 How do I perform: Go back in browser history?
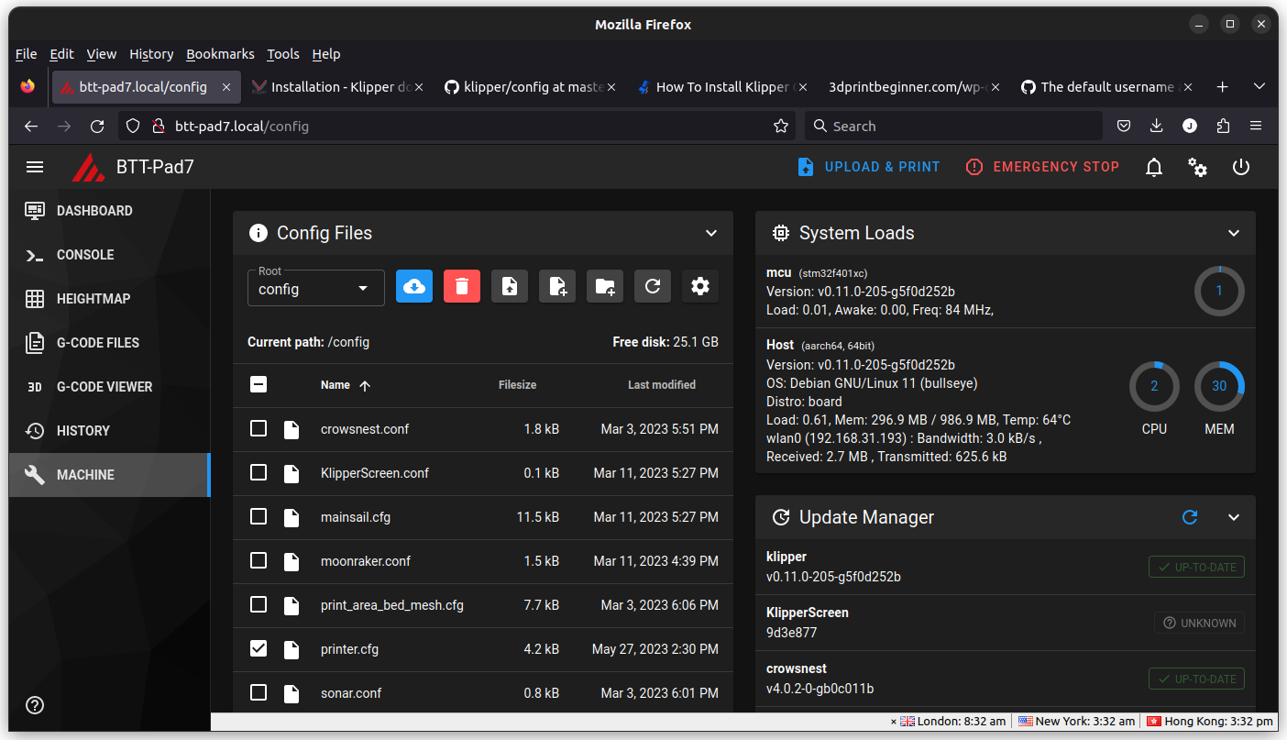(x=31, y=126)
